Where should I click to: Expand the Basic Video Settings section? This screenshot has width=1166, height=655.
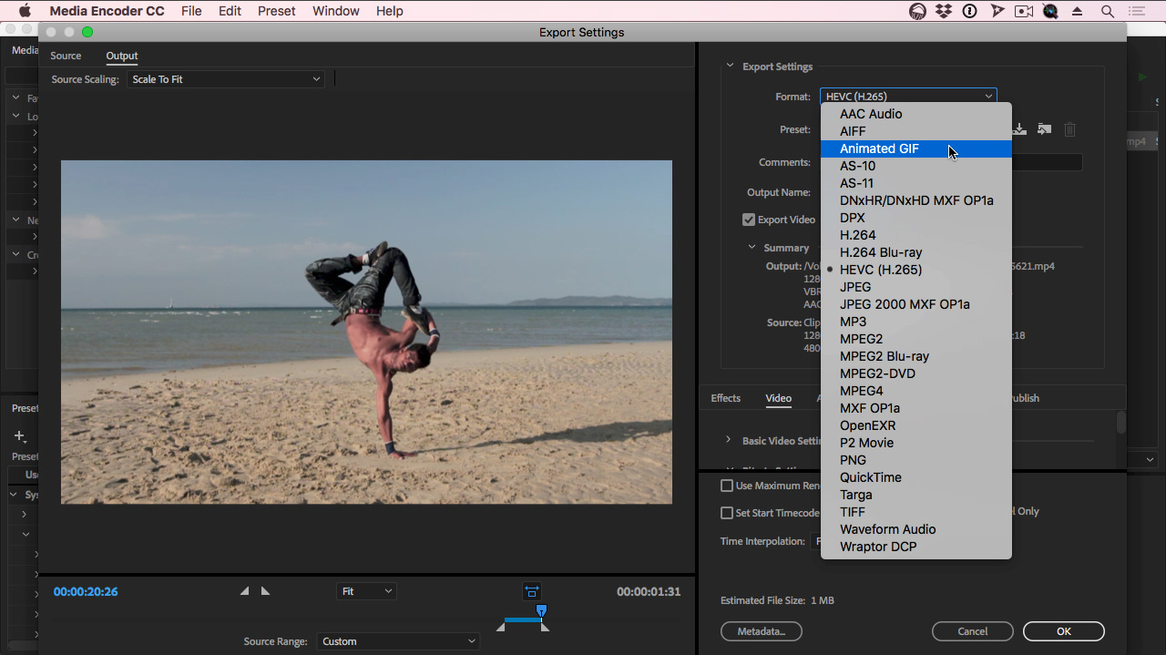pos(729,440)
